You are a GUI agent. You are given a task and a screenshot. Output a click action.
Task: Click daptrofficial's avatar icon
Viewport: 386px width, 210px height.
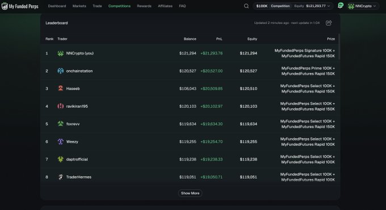(61, 159)
